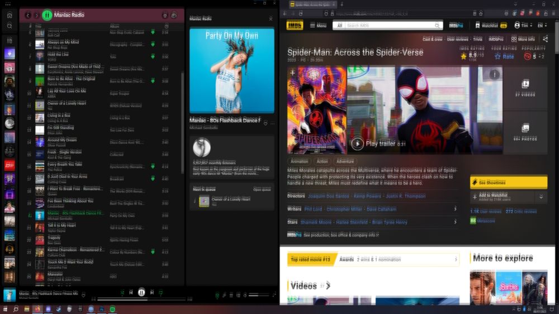The image size is (559, 314).
Task: Open more options for Maniac in side panel
Action: (272, 123)
